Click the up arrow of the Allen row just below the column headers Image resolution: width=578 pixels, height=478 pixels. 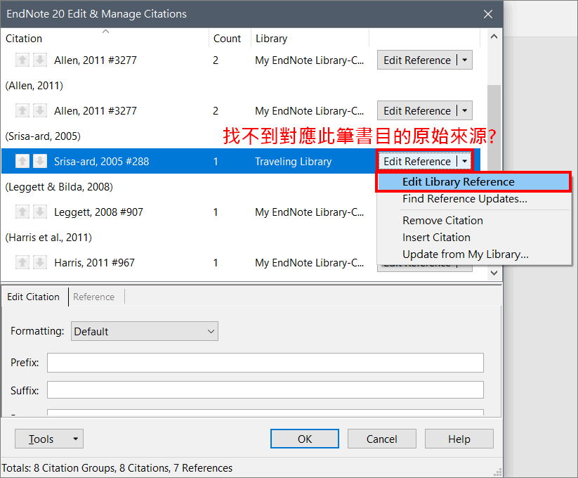pos(22,60)
